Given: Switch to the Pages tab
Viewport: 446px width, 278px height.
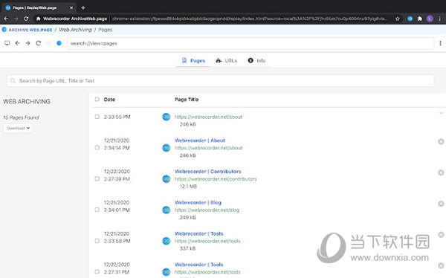Looking at the screenshot, I should 193,61.
